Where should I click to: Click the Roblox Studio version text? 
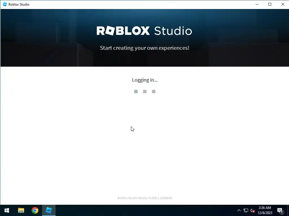click(145, 198)
